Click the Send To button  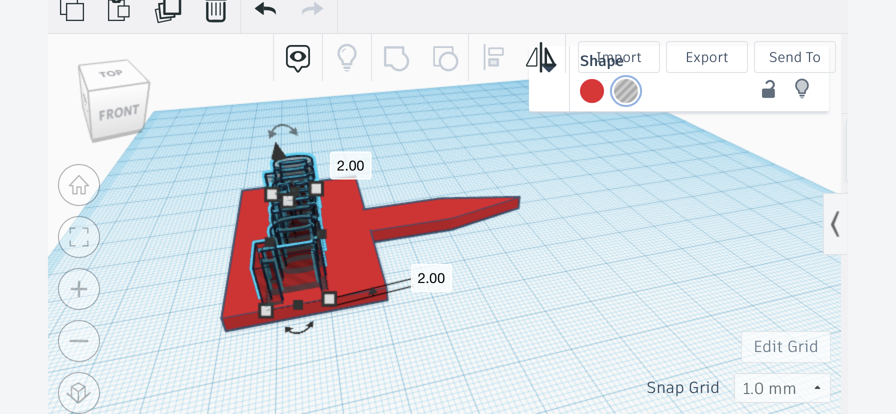(795, 57)
